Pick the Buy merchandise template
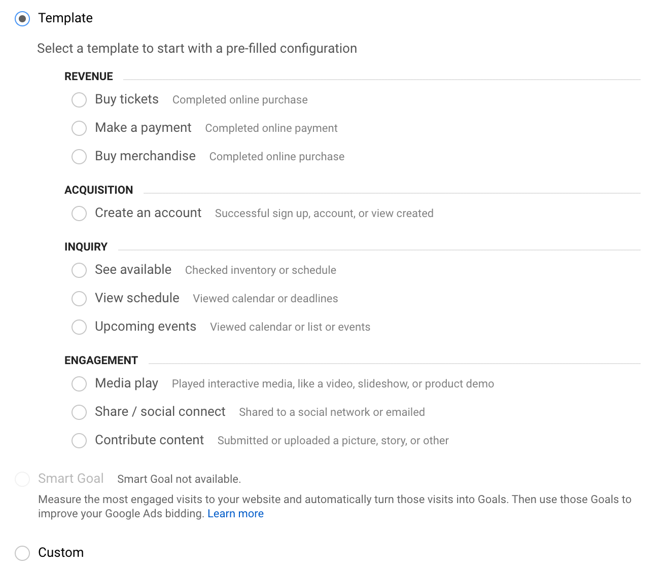This screenshot has height=569, width=666. (x=79, y=157)
